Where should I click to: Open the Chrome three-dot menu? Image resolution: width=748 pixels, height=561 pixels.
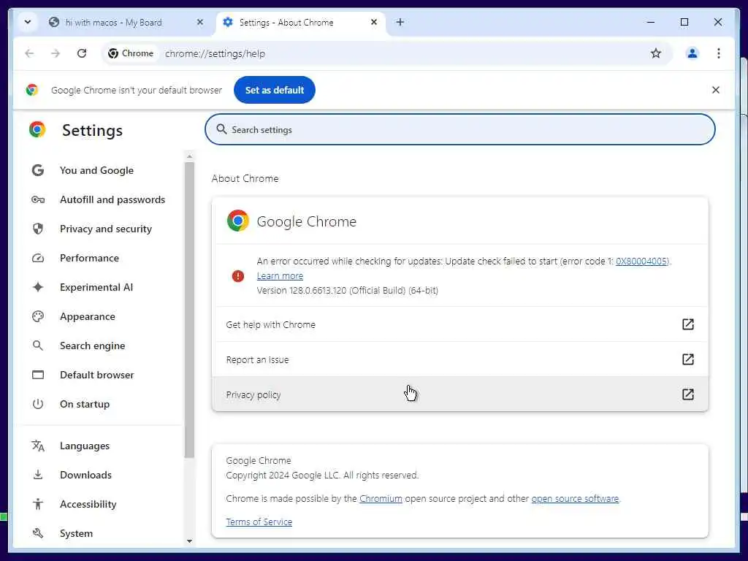tap(719, 53)
